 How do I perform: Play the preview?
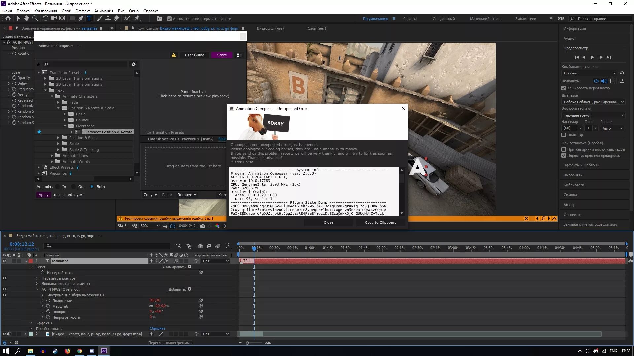592,57
